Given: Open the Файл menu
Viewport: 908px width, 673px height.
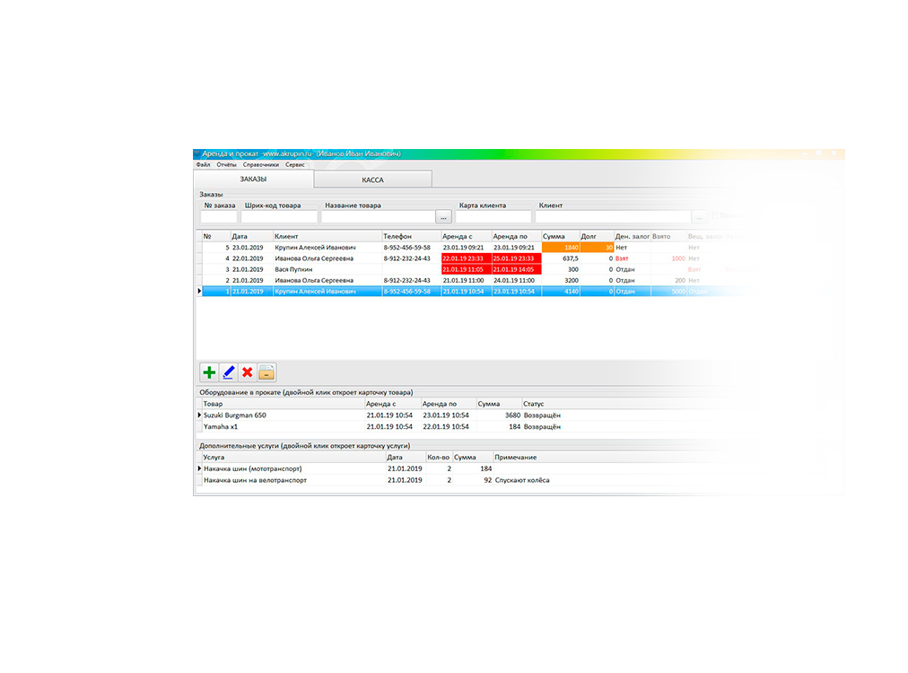Looking at the screenshot, I should [x=203, y=165].
